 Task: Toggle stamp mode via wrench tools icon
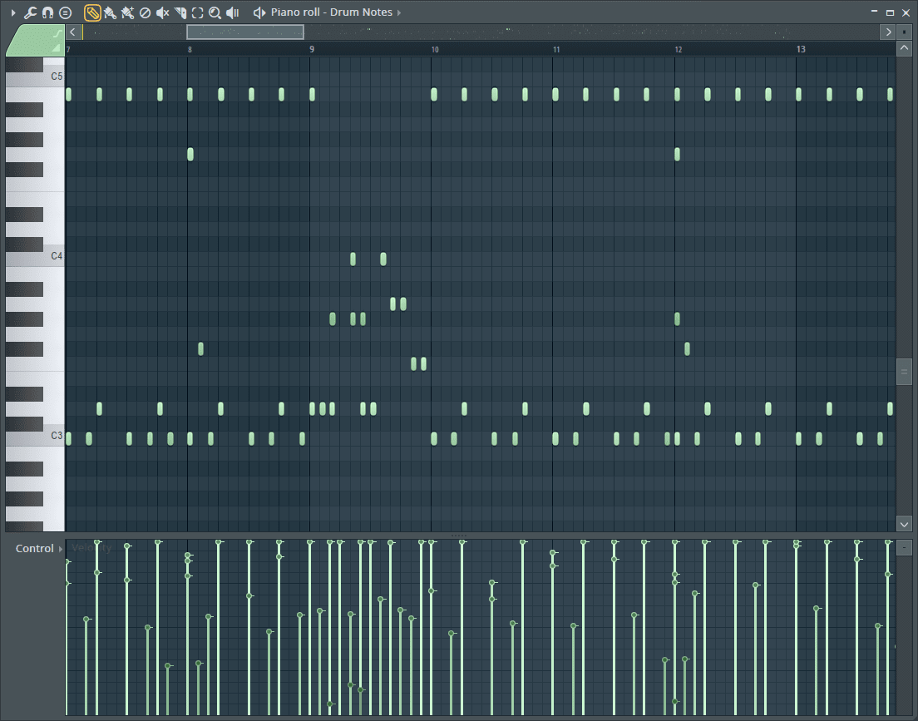coord(30,12)
